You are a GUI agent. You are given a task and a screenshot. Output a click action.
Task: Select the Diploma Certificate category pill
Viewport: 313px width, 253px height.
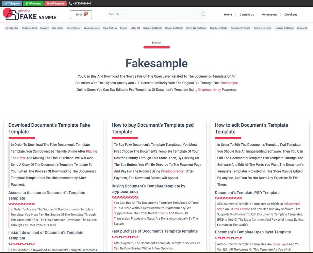152,28
